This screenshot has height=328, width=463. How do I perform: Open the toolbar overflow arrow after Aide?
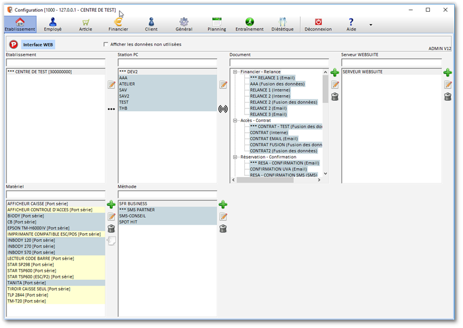pos(371,25)
